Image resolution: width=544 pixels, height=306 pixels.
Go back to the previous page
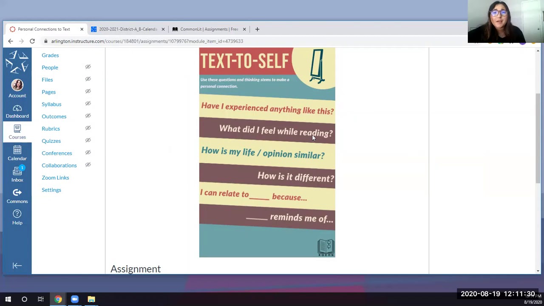[x=11, y=41]
